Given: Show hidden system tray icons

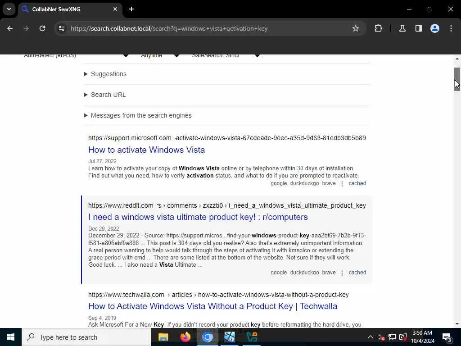Looking at the screenshot, I should click(371, 337).
